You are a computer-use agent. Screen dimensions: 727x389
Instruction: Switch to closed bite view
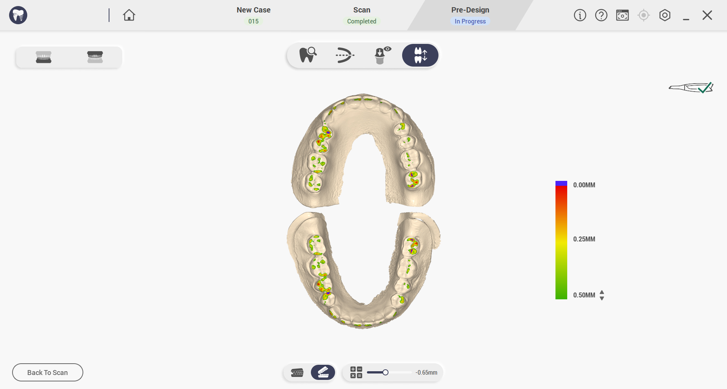click(297, 373)
